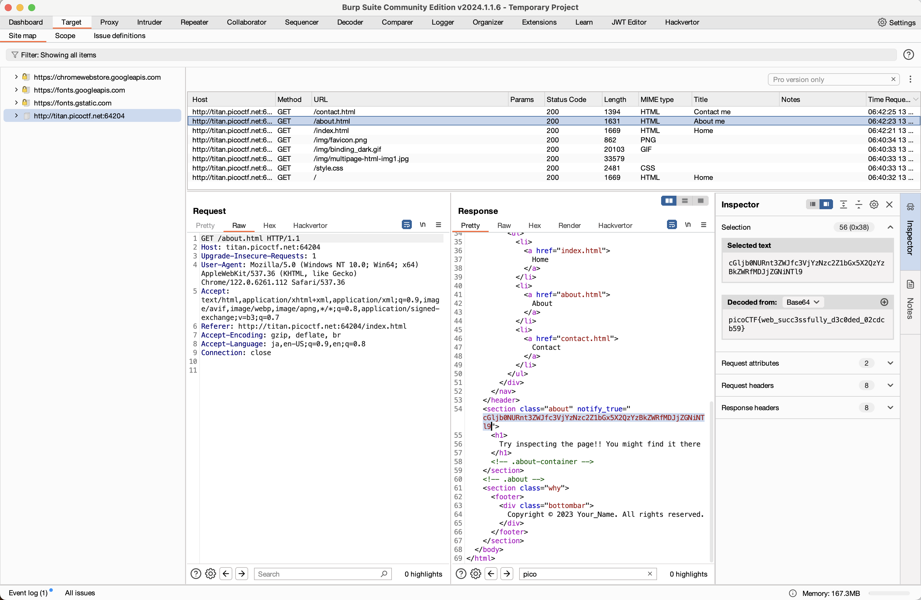Switch to tabbed combined layout view
The width and height of the screenshot is (921, 600).
(700, 201)
